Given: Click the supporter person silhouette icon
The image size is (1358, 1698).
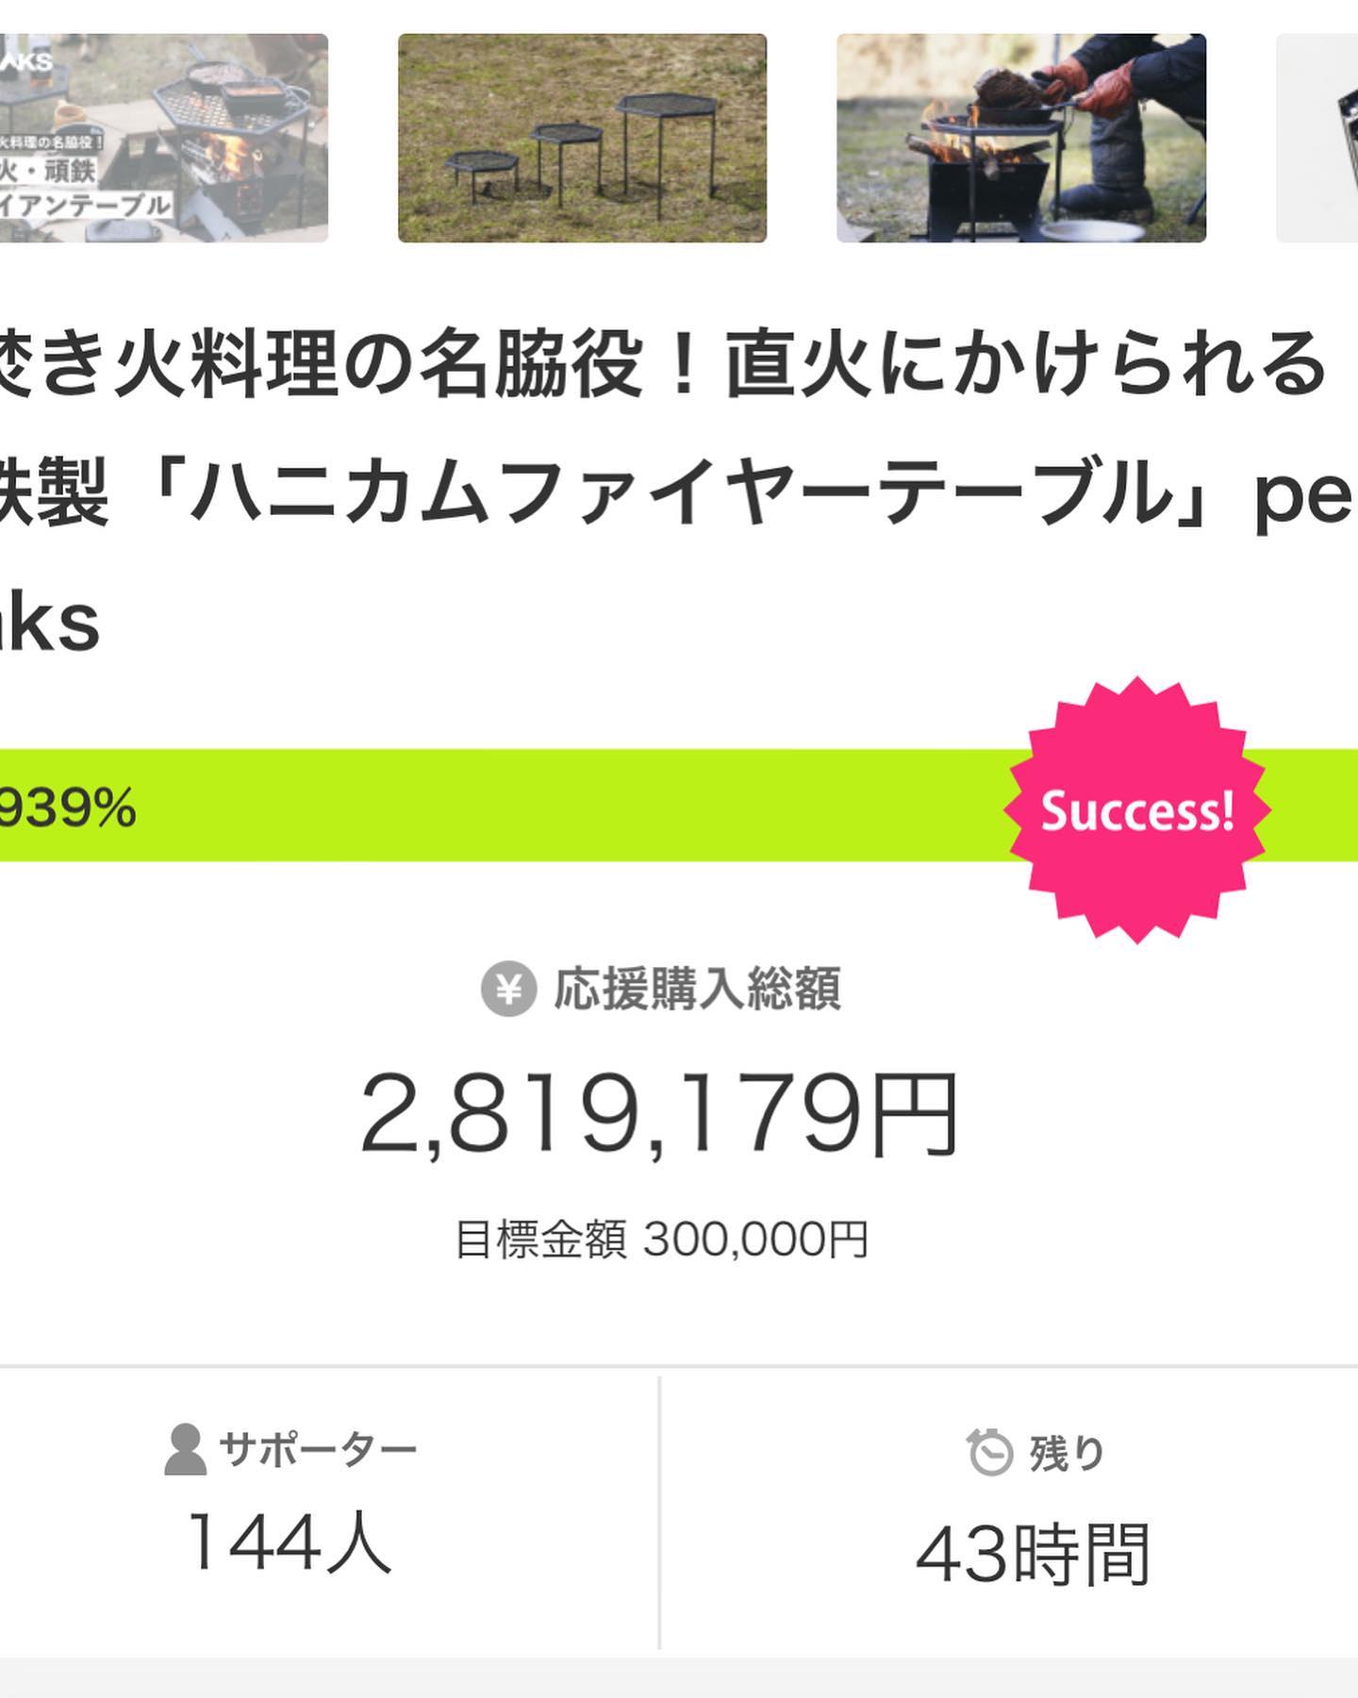Looking at the screenshot, I should [x=185, y=1450].
